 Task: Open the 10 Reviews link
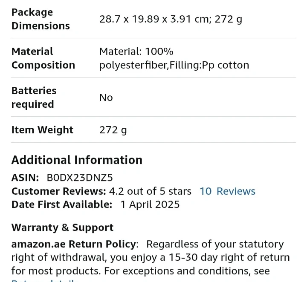tap(227, 191)
